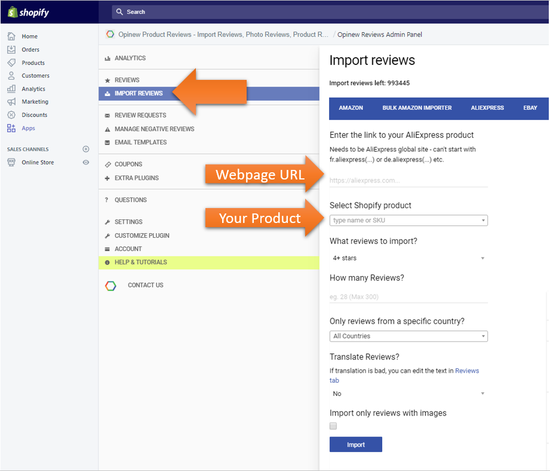Screen dimensions: 550x471
Task: Click the top Search bar
Action: (x=330, y=12)
